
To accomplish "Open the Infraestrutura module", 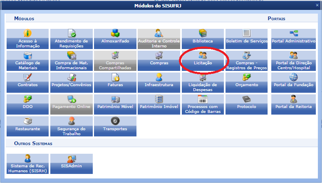I will coord(159,82).
